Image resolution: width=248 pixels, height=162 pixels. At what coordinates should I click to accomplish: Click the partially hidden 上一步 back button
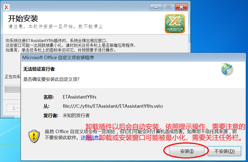click(x=13, y=108)
